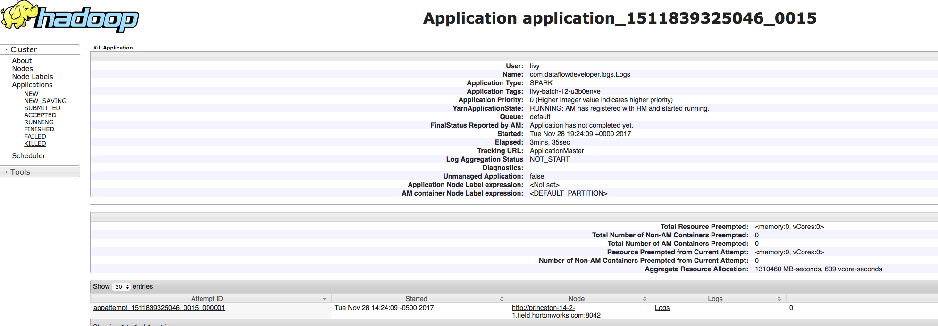Open appattempt_1511839325046_0015_000001 link

coord(159,308)
